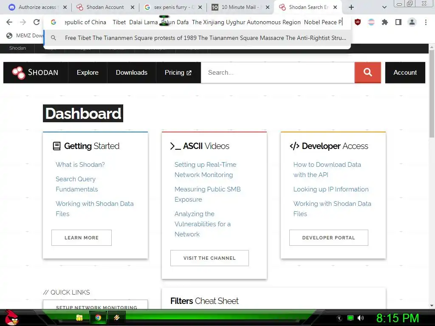This screenshot has width=435, height=326.
Task: Reload the current page
Action: (37, 22)
